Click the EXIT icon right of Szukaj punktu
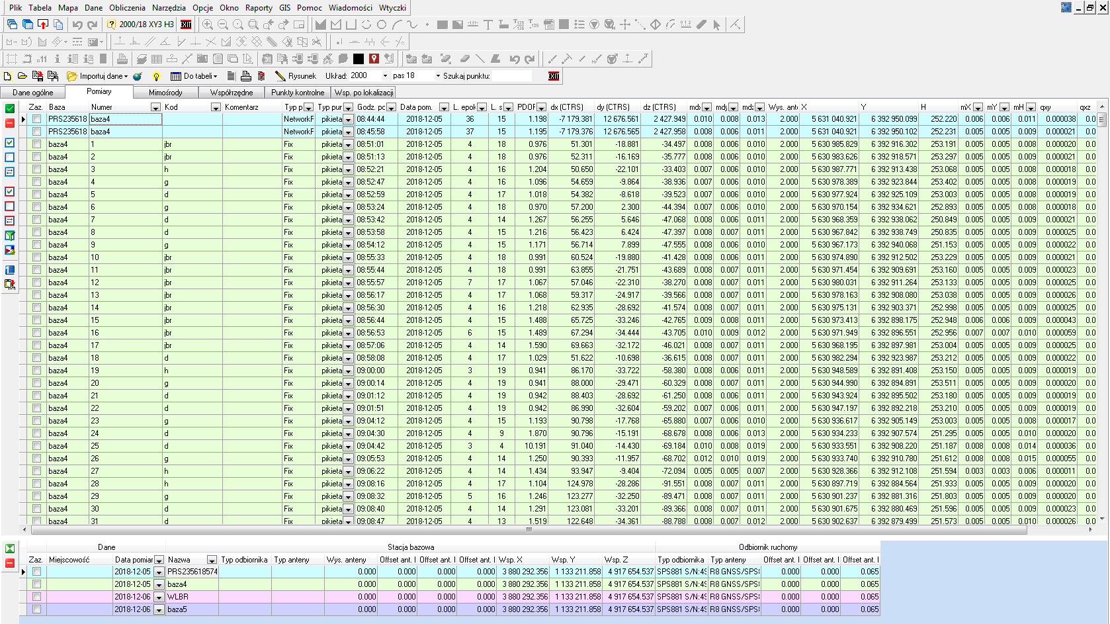This screenshot has width=1110, height=624. click(554, 76)
